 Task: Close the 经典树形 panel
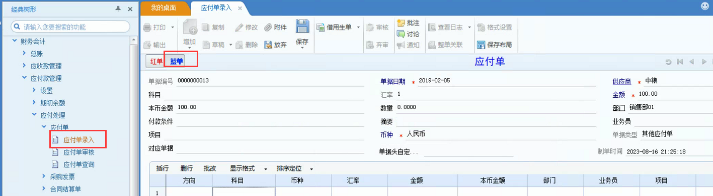pos(130,9)
